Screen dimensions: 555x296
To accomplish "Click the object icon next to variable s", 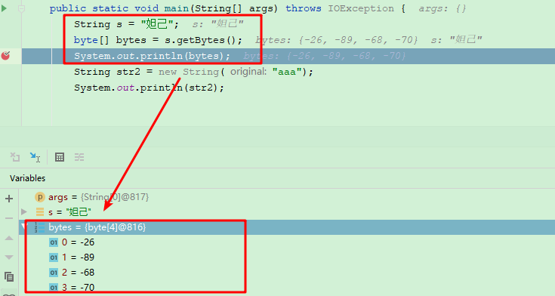I will (40, 211).
